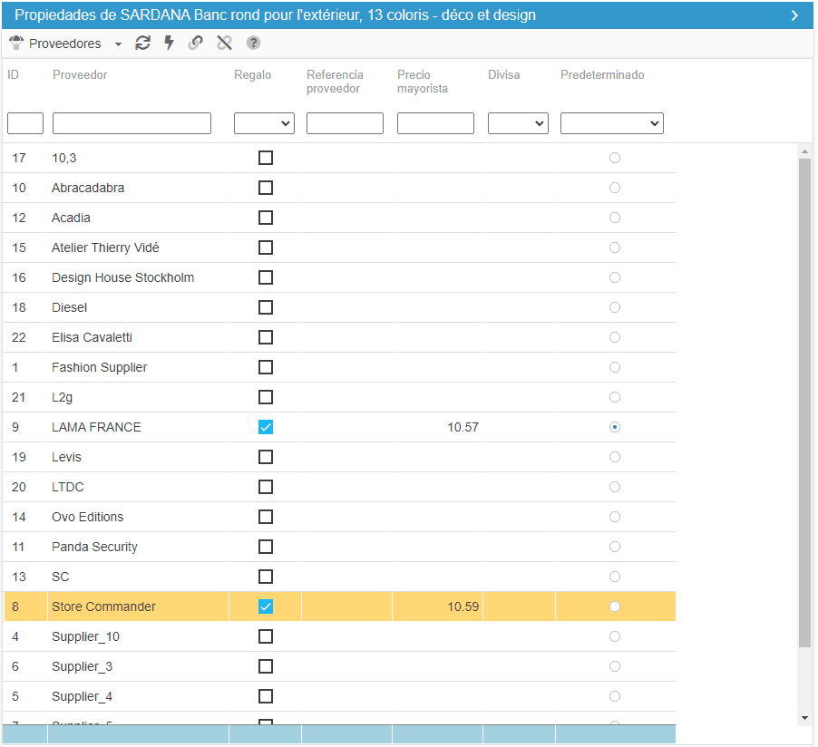
Task: Click the Proveedor name filter field
Action: [x=131, y=123]
